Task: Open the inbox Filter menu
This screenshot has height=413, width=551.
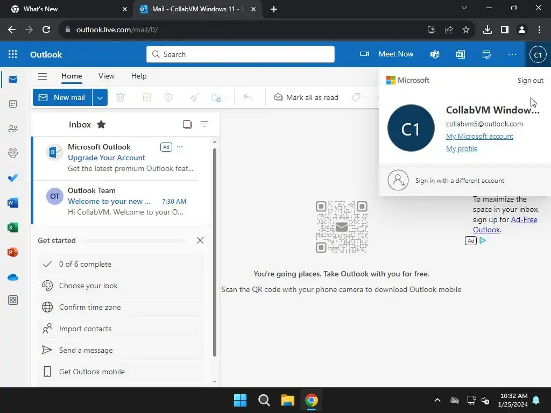Action: 204,124
